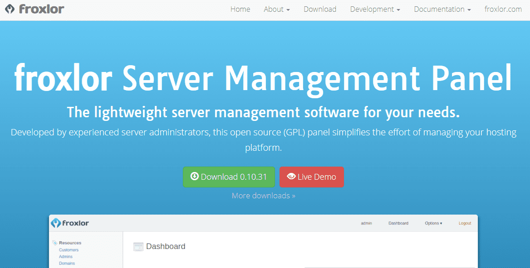Click the Resources tag icon in the sidebar
Viewport: 530px width, 268px height.
[x=55, y=243]
